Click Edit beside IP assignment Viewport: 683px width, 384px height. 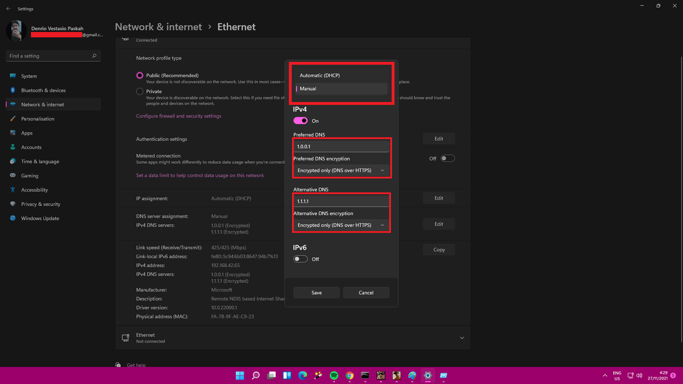coord(439,198)
